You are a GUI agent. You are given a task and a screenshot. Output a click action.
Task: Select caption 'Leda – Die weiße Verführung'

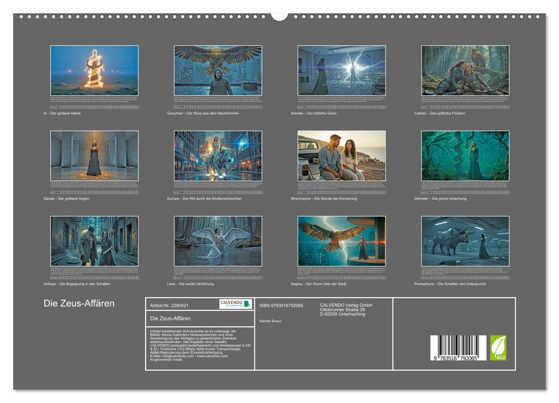pyautogui.click(x=191, y=284)
